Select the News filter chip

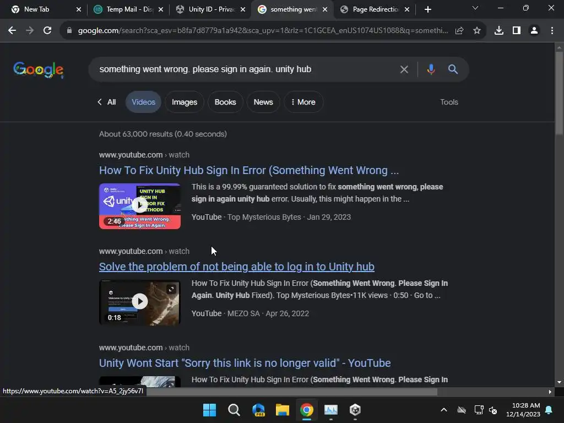263,102
